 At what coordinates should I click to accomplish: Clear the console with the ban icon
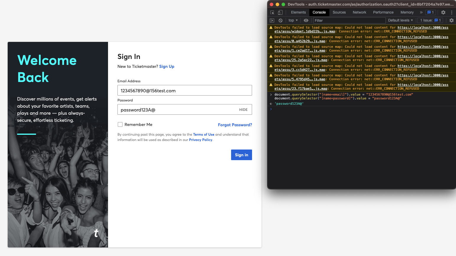[280, 20]
